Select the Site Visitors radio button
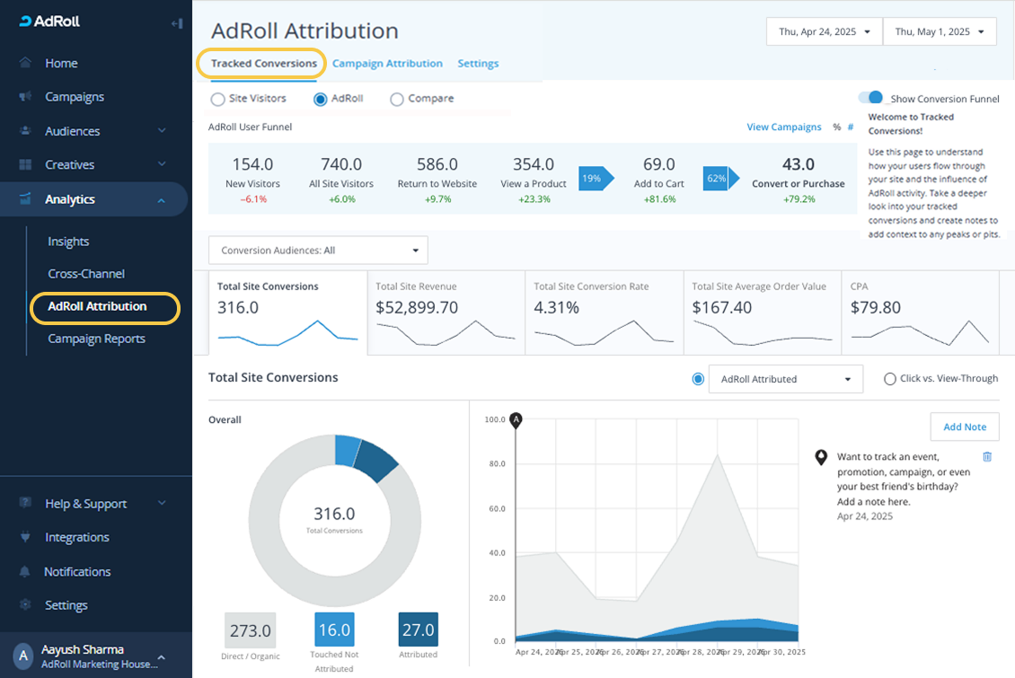The width and height of the screenshot is (1015, 678). [217, 99]
